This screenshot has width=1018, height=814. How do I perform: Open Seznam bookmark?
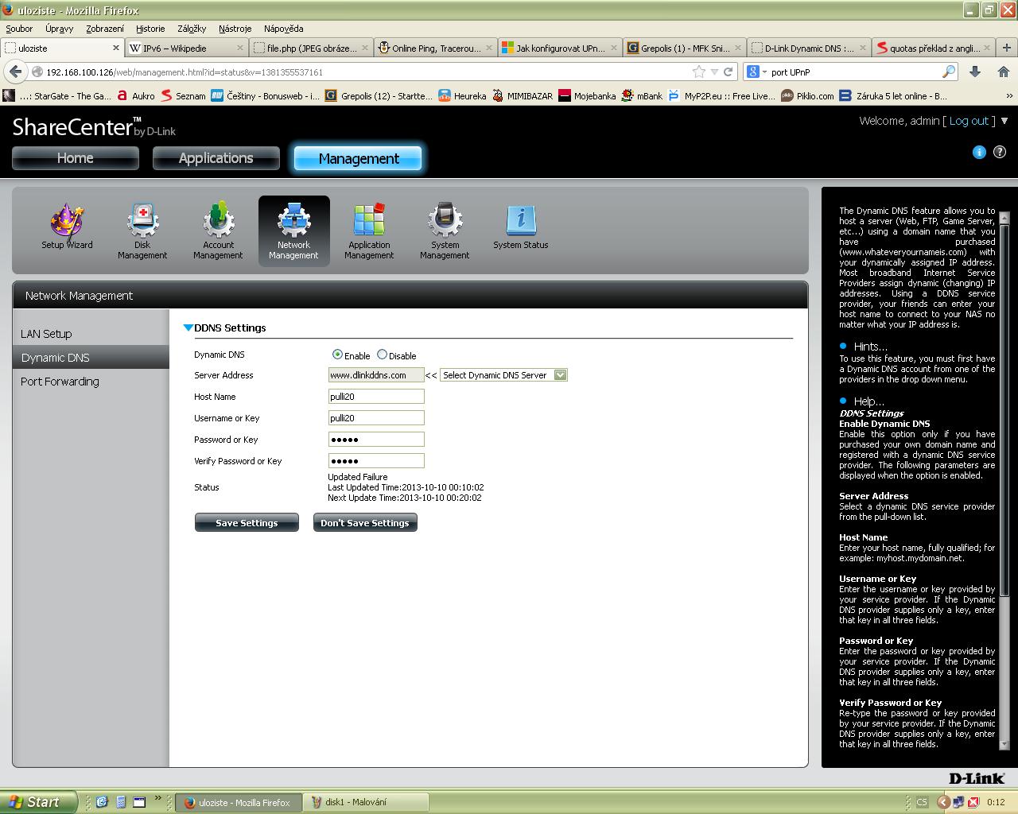(183, 96)
